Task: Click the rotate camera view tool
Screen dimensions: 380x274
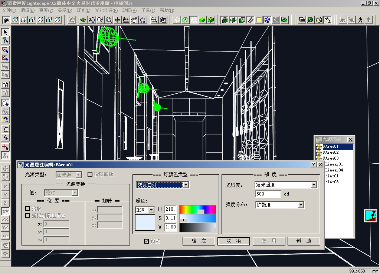Action: 92,20
